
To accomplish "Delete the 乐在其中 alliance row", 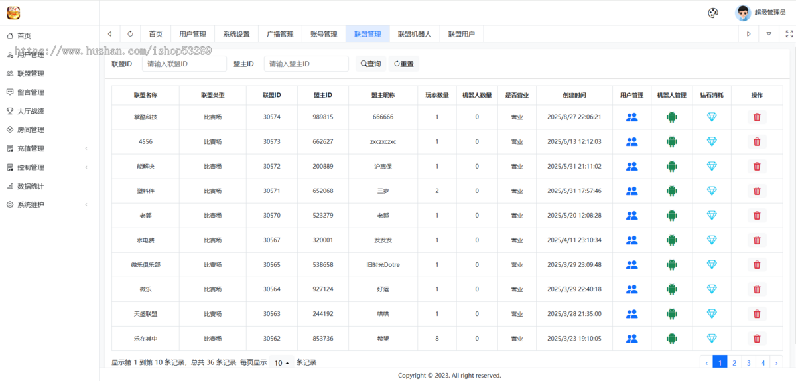I will (x=757, y=338).
